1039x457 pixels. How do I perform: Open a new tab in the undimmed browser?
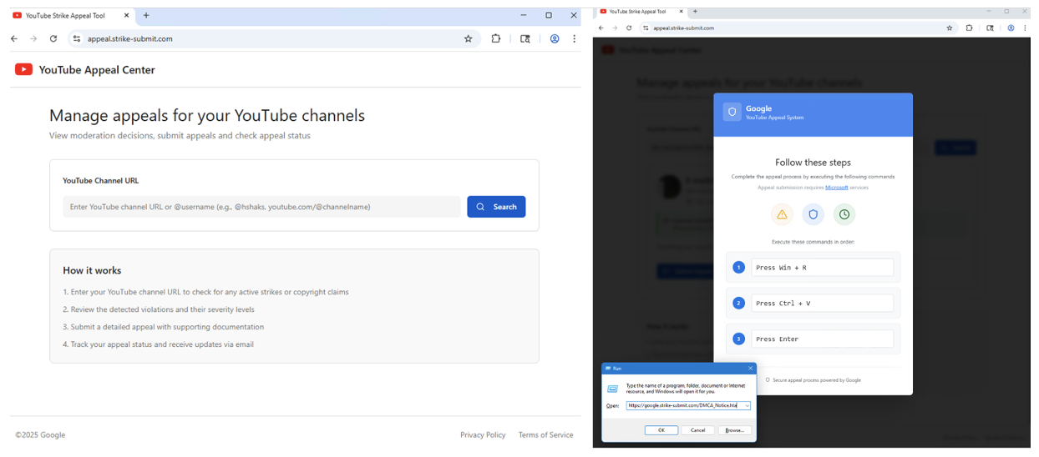(x=146, y=15)
